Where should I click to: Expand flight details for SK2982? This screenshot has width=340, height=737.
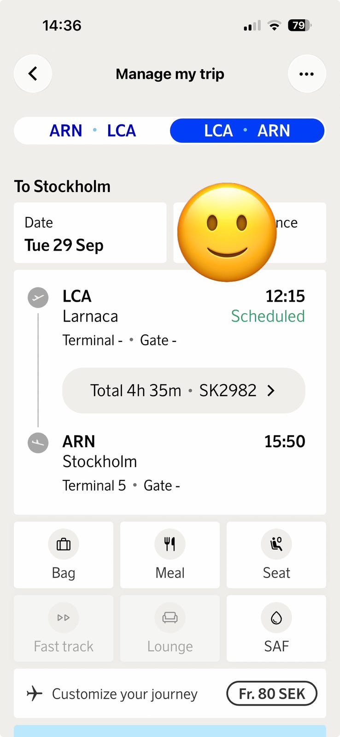184,391
